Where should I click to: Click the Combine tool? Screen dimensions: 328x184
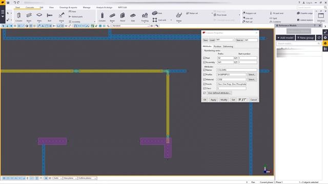pyautogui.click(x=275, y=21)
